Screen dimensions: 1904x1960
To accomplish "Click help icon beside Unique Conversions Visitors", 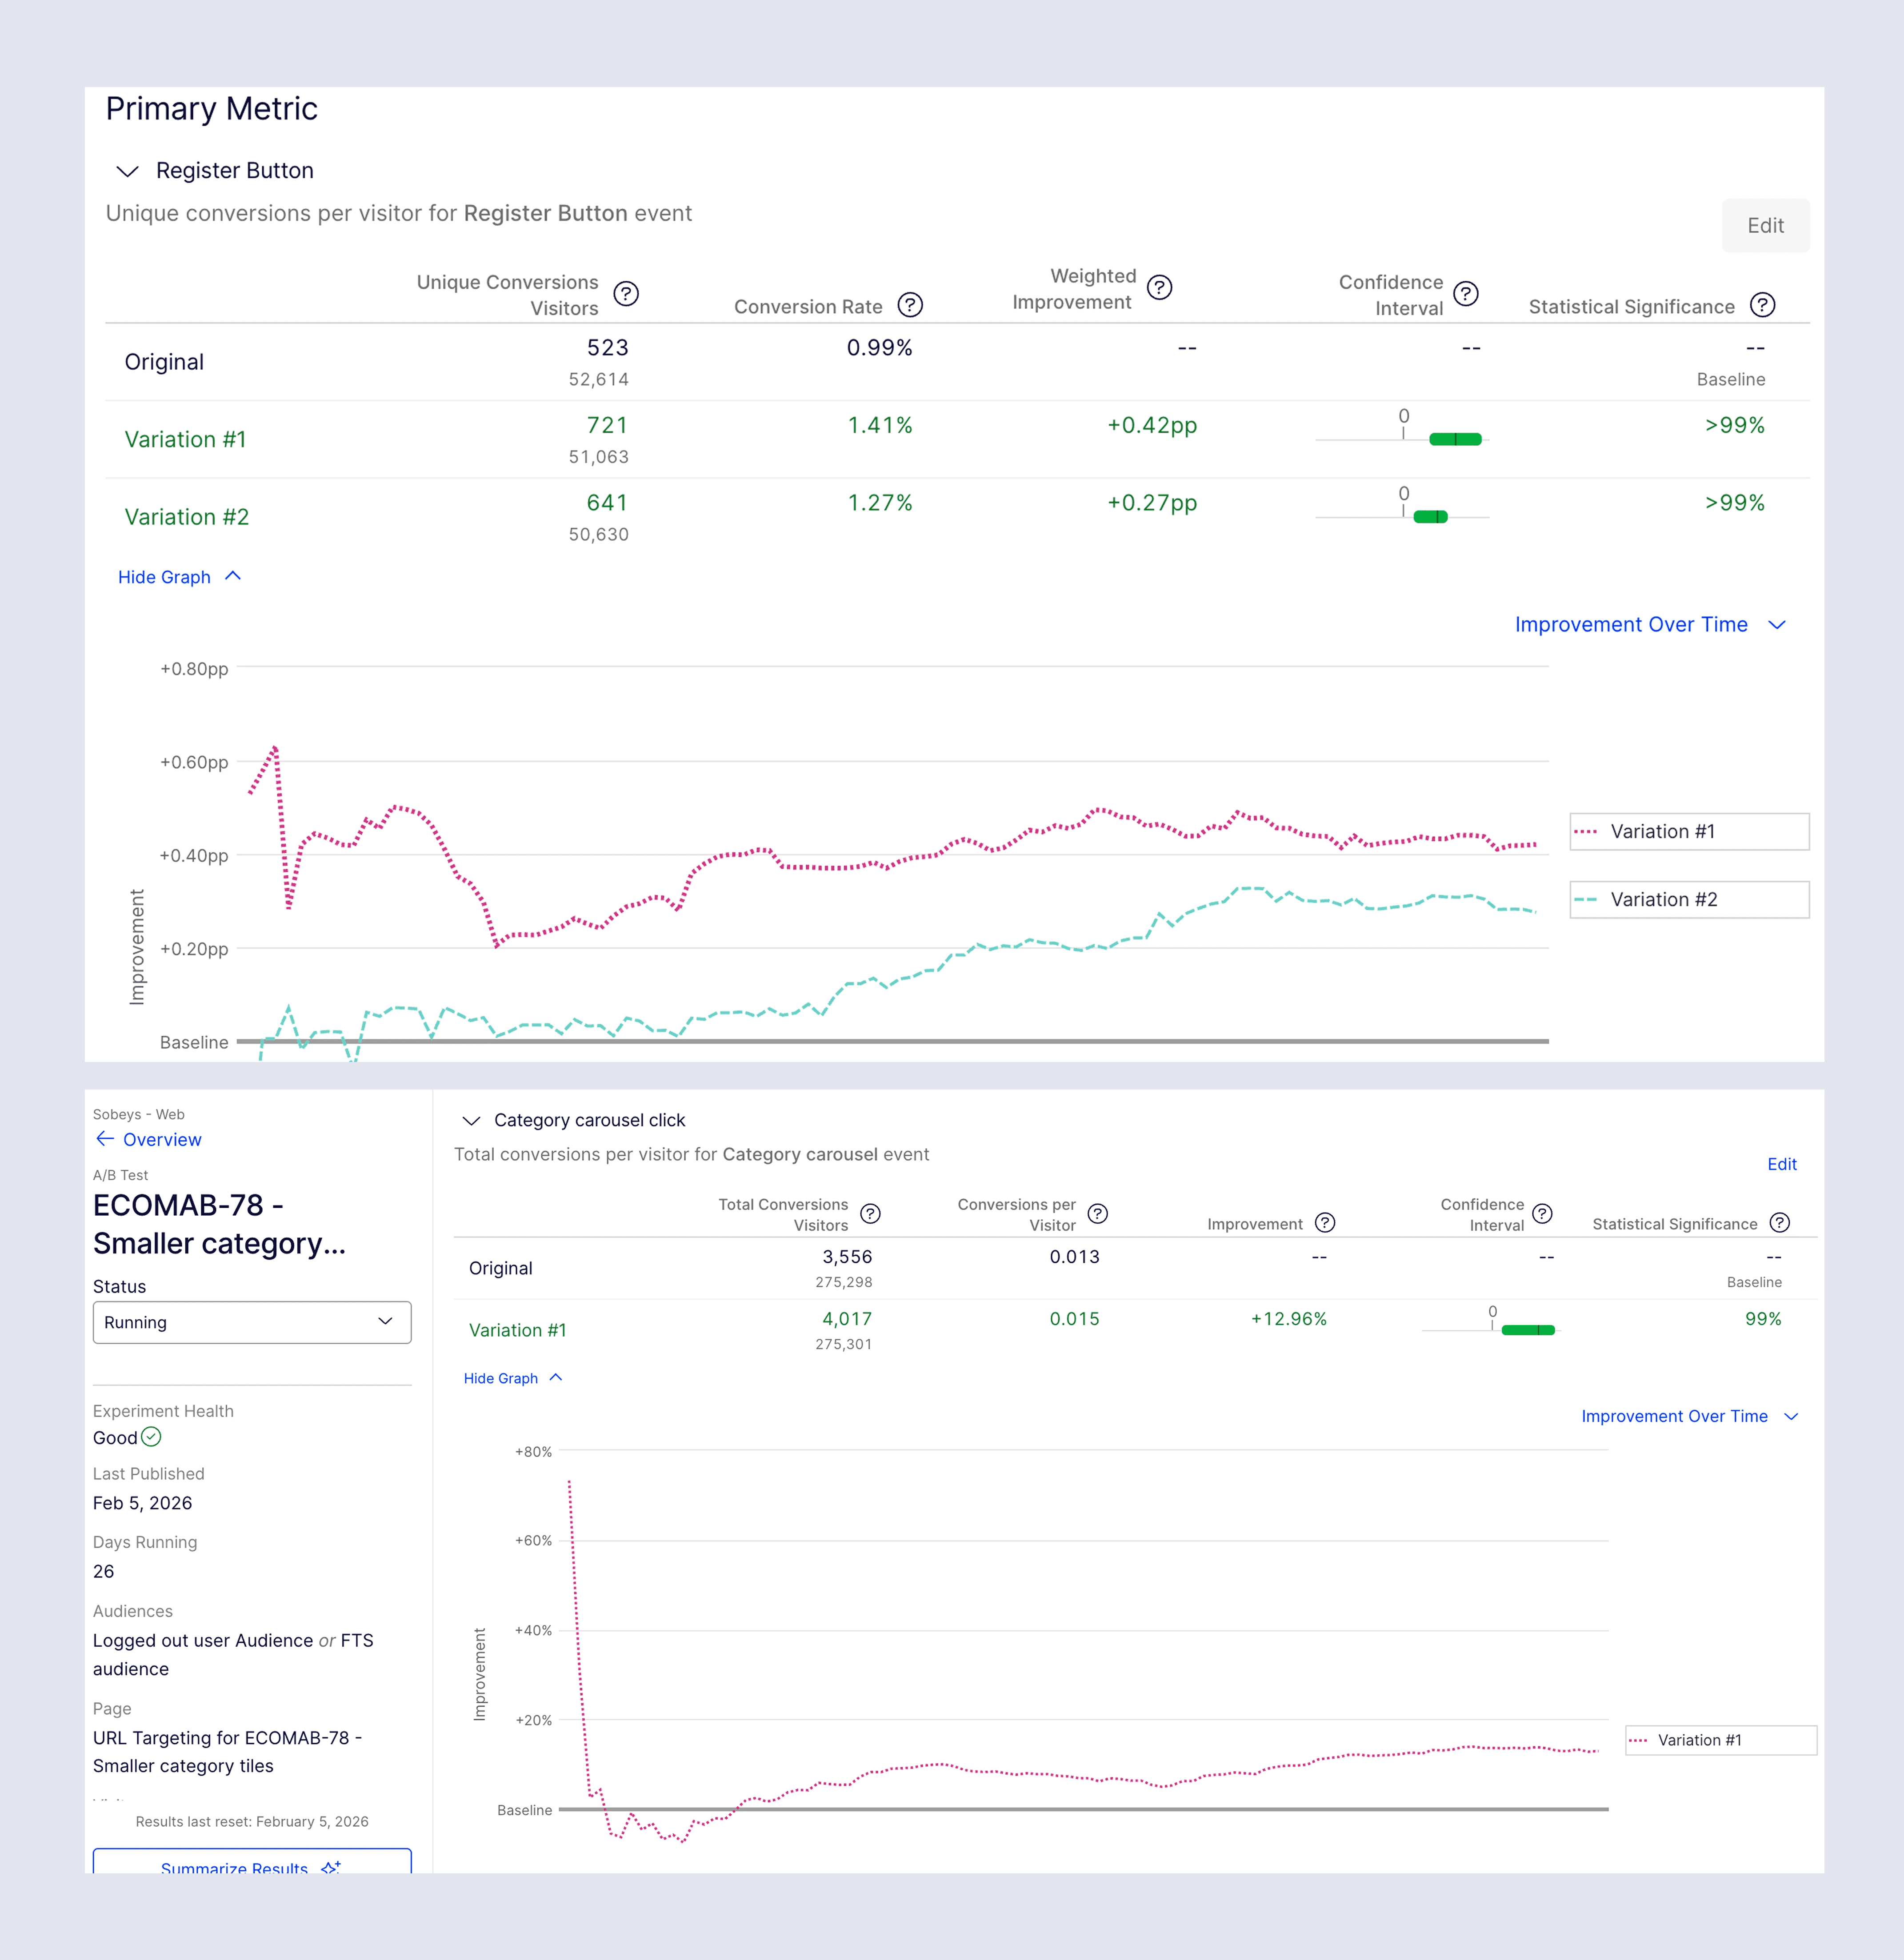I will 626,294.
